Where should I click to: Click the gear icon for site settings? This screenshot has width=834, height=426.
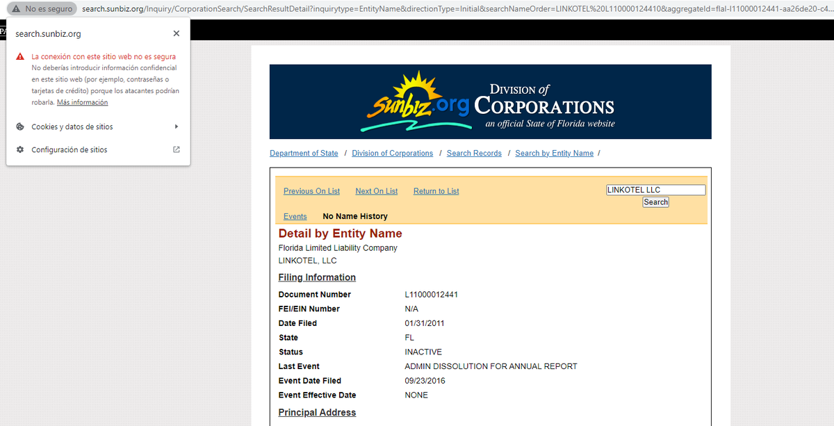tap(20, 149)
